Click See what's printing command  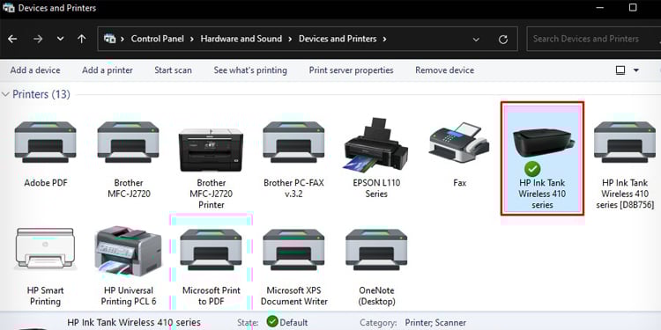[250, 70]
